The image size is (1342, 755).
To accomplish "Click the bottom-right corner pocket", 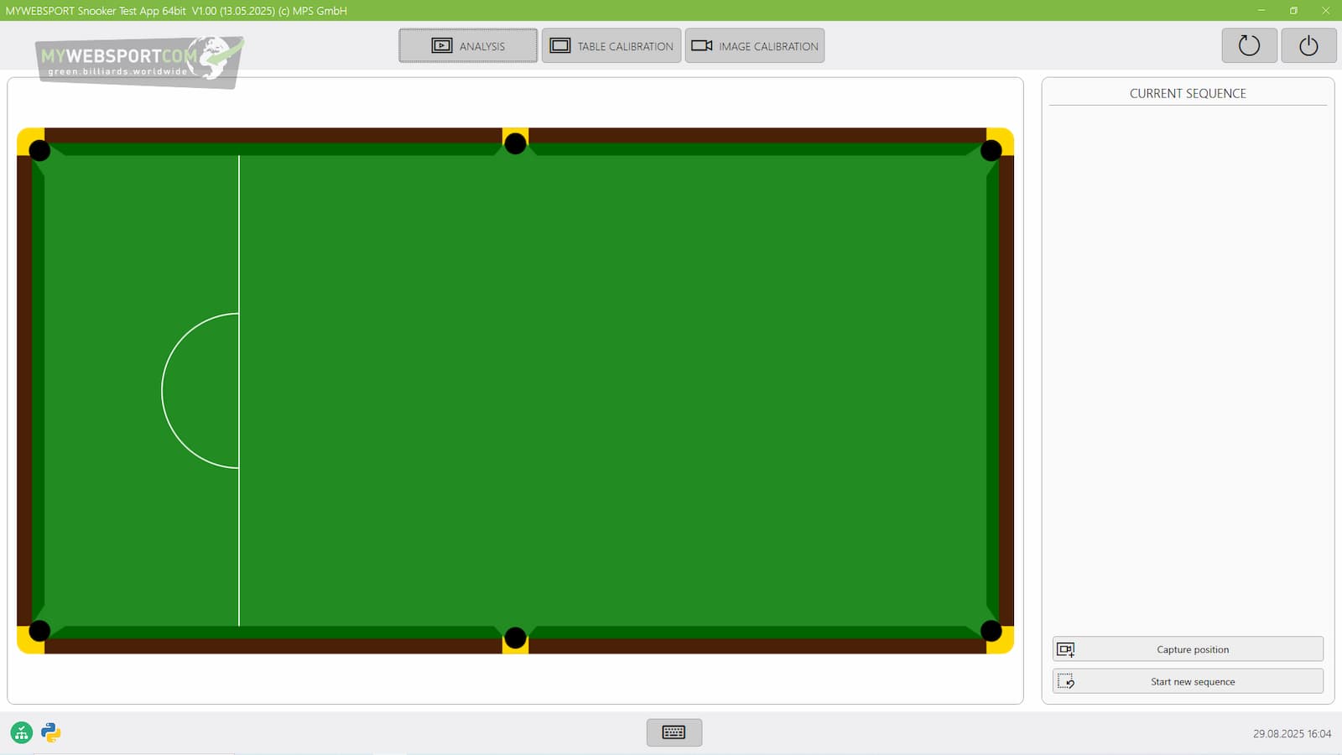I will [x=991, y=630].
